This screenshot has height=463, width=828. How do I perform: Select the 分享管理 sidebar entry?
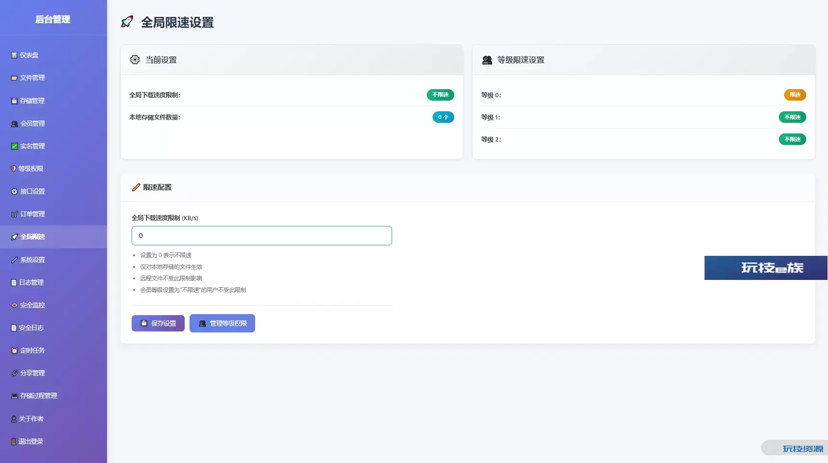[x=32, y=373]
